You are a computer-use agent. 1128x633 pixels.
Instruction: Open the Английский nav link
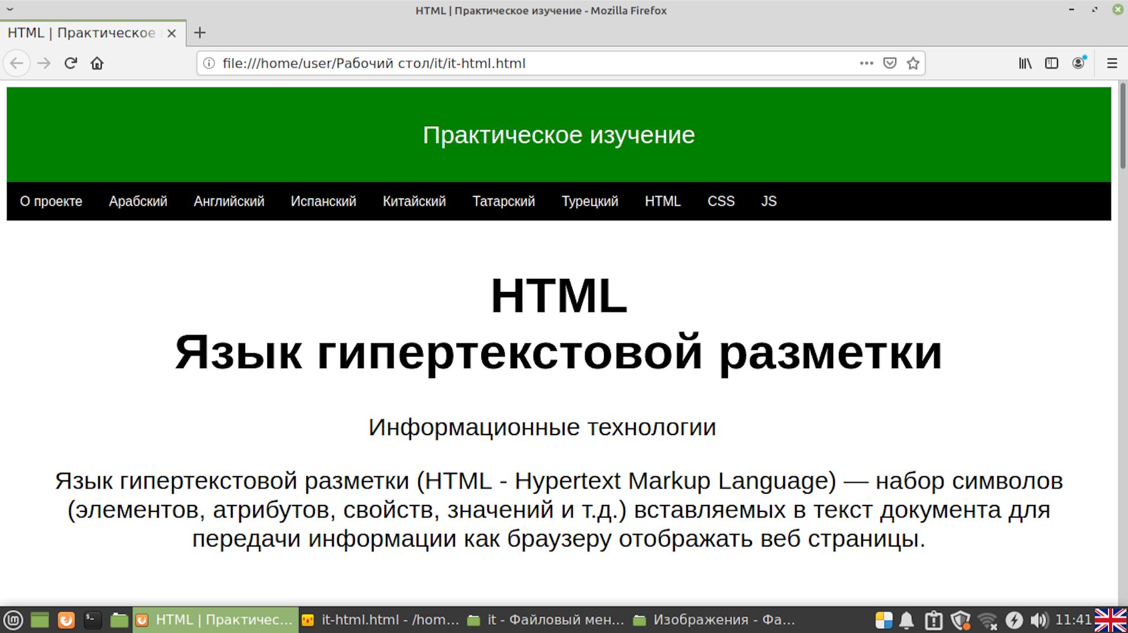click(x=229, y=201)
